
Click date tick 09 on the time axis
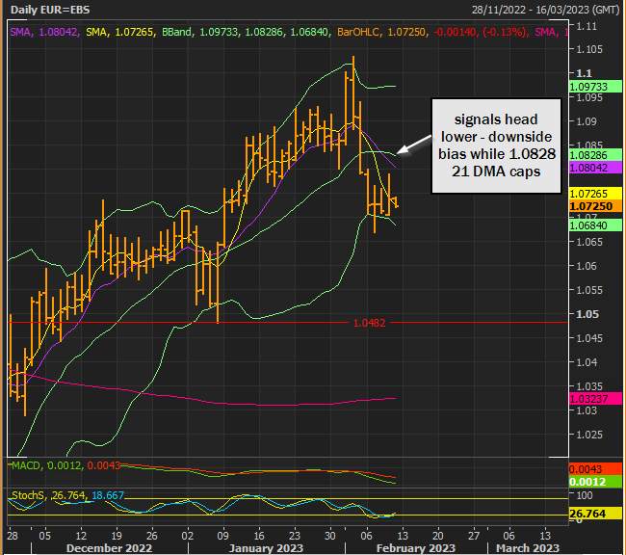coord(222,536)
